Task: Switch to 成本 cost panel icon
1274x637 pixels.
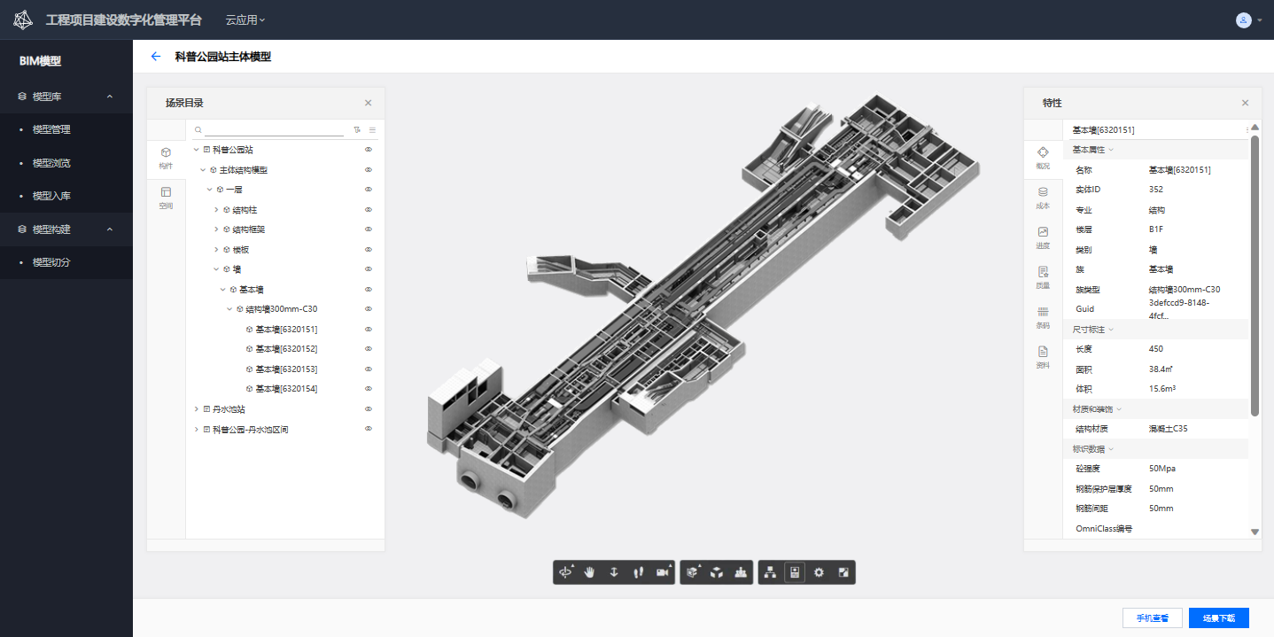Action: click(1043, 197)
